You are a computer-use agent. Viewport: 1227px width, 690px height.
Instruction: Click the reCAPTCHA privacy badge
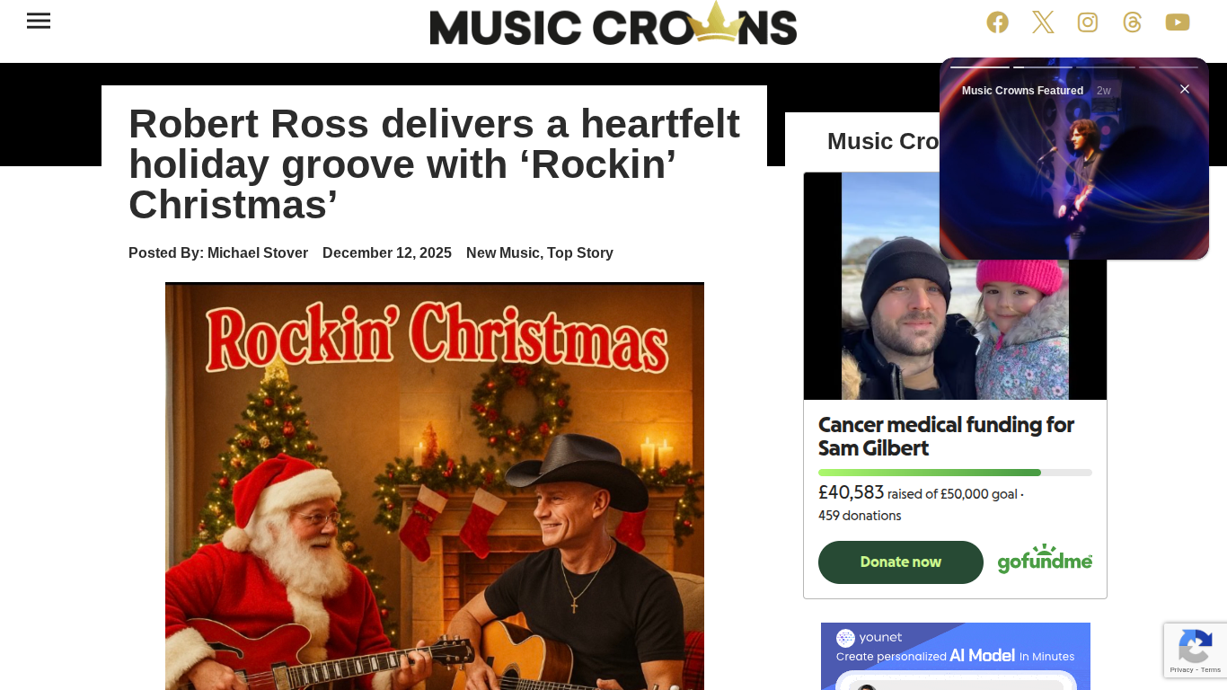click(1196, 650)
